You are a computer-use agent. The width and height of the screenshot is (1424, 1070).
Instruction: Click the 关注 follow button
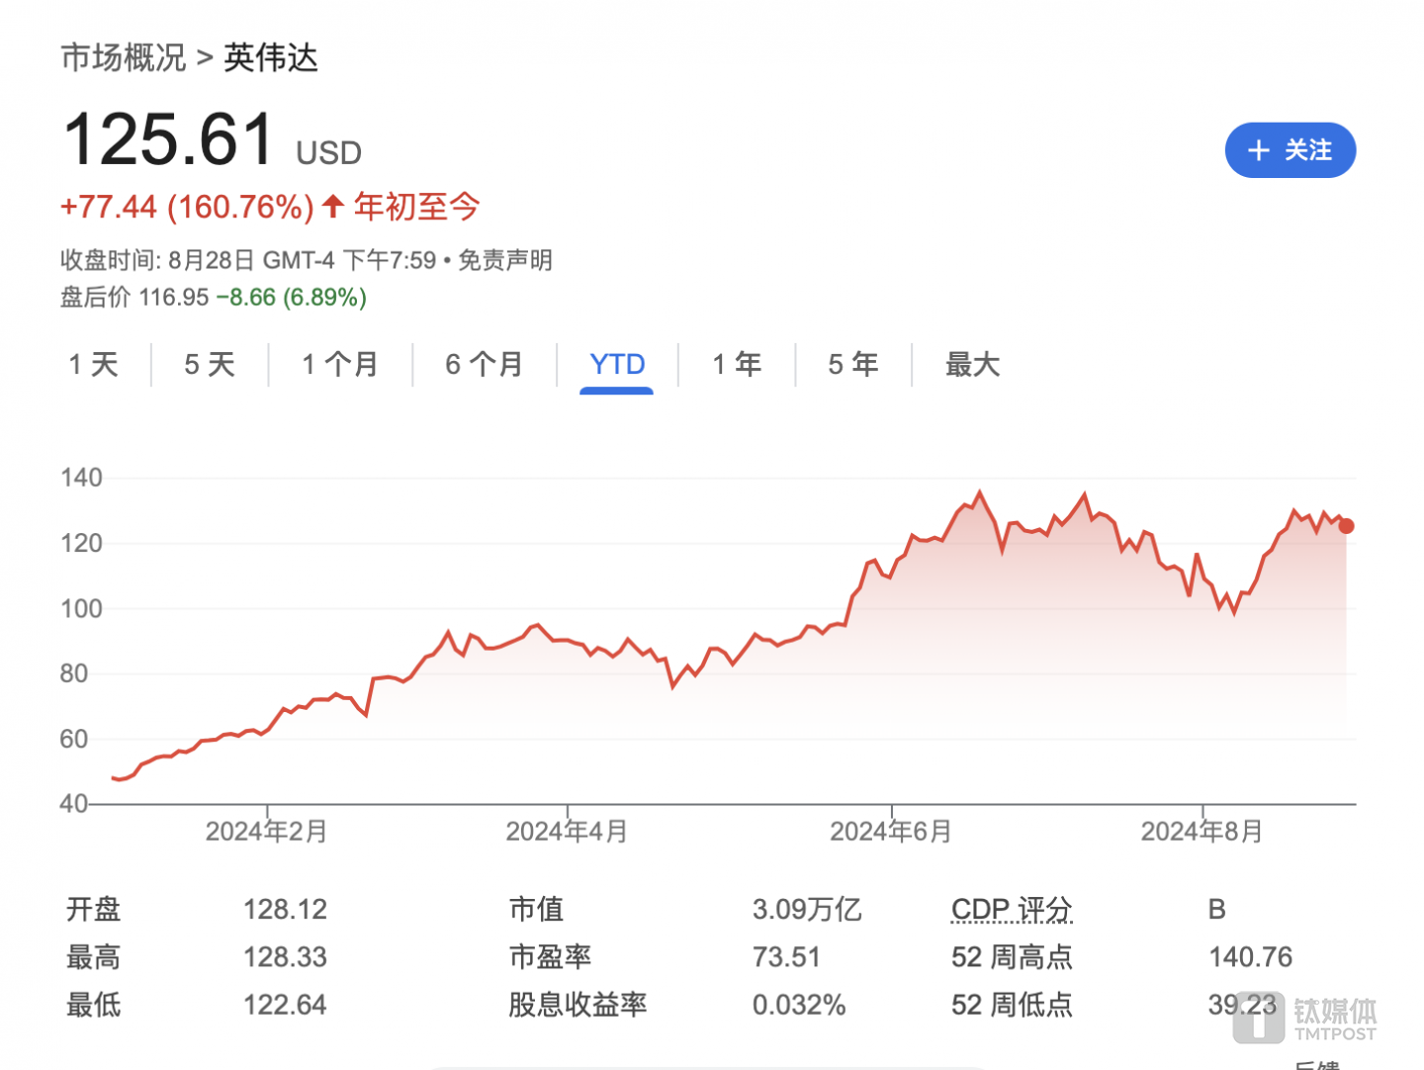[x=1290, y=150]
